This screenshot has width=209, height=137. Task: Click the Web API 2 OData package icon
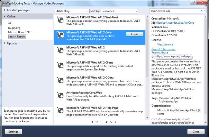[61, 80]
